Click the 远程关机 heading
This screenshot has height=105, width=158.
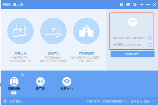pyautogui.click(x=53, y=53)
